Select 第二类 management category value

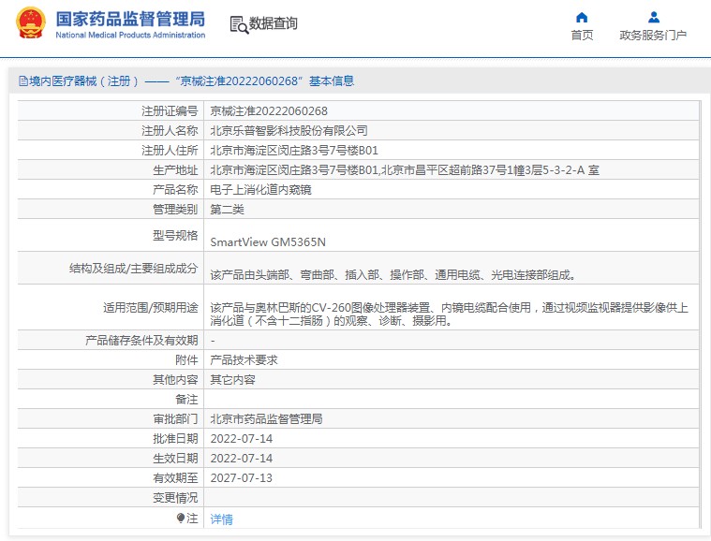[x=228, y=210]
